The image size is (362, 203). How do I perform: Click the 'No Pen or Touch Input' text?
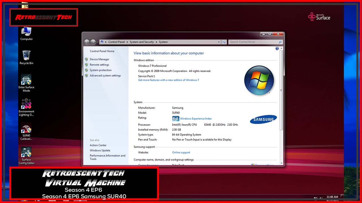[202, 140]
